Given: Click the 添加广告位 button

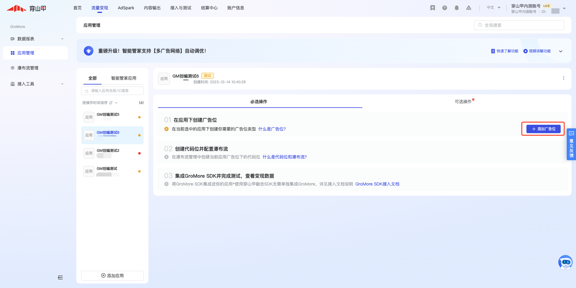Looking at the screenshot, I should (x=544, y=129).
